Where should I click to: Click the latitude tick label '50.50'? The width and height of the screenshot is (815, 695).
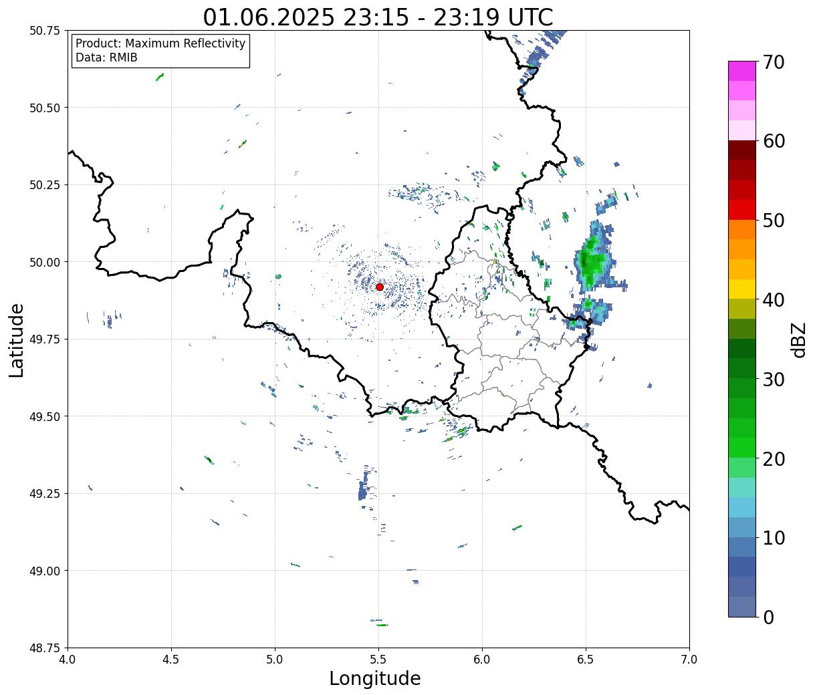(x=45, y=108)
